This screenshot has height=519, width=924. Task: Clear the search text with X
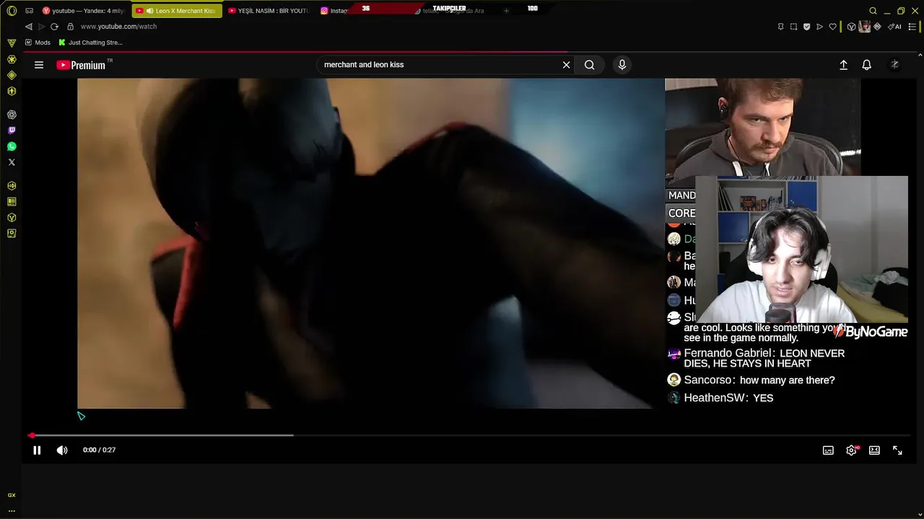(567, 65)
